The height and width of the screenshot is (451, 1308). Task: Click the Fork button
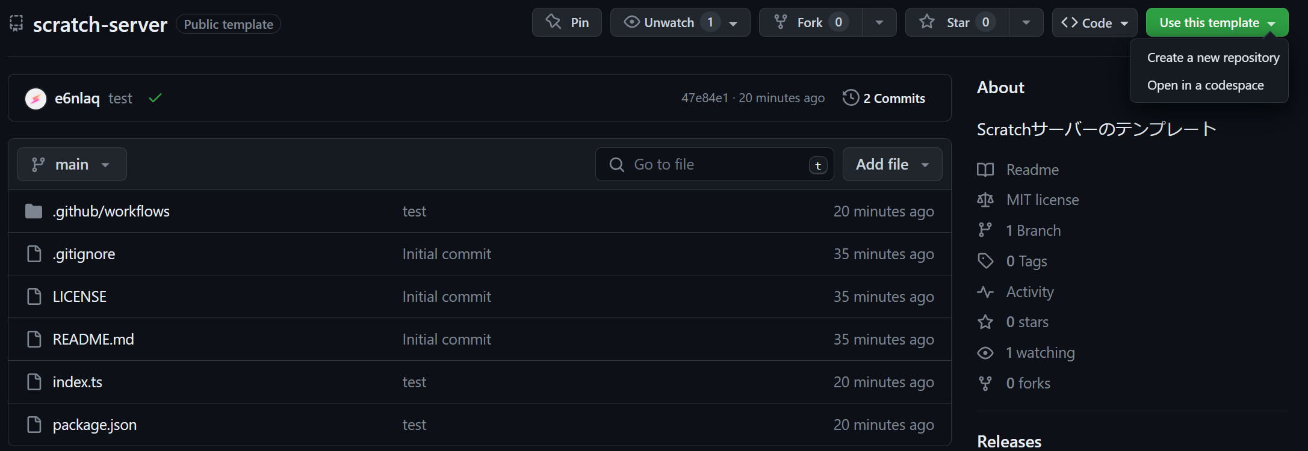point(810,22)
